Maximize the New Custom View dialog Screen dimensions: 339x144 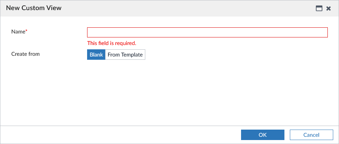click(x=319, y=8)
